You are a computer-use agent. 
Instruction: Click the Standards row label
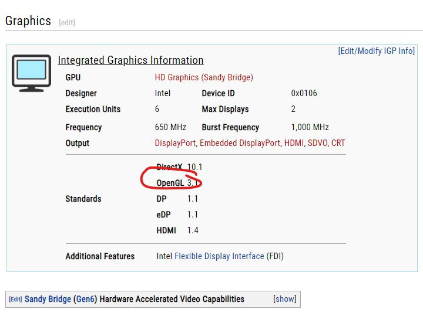(83, 199)
